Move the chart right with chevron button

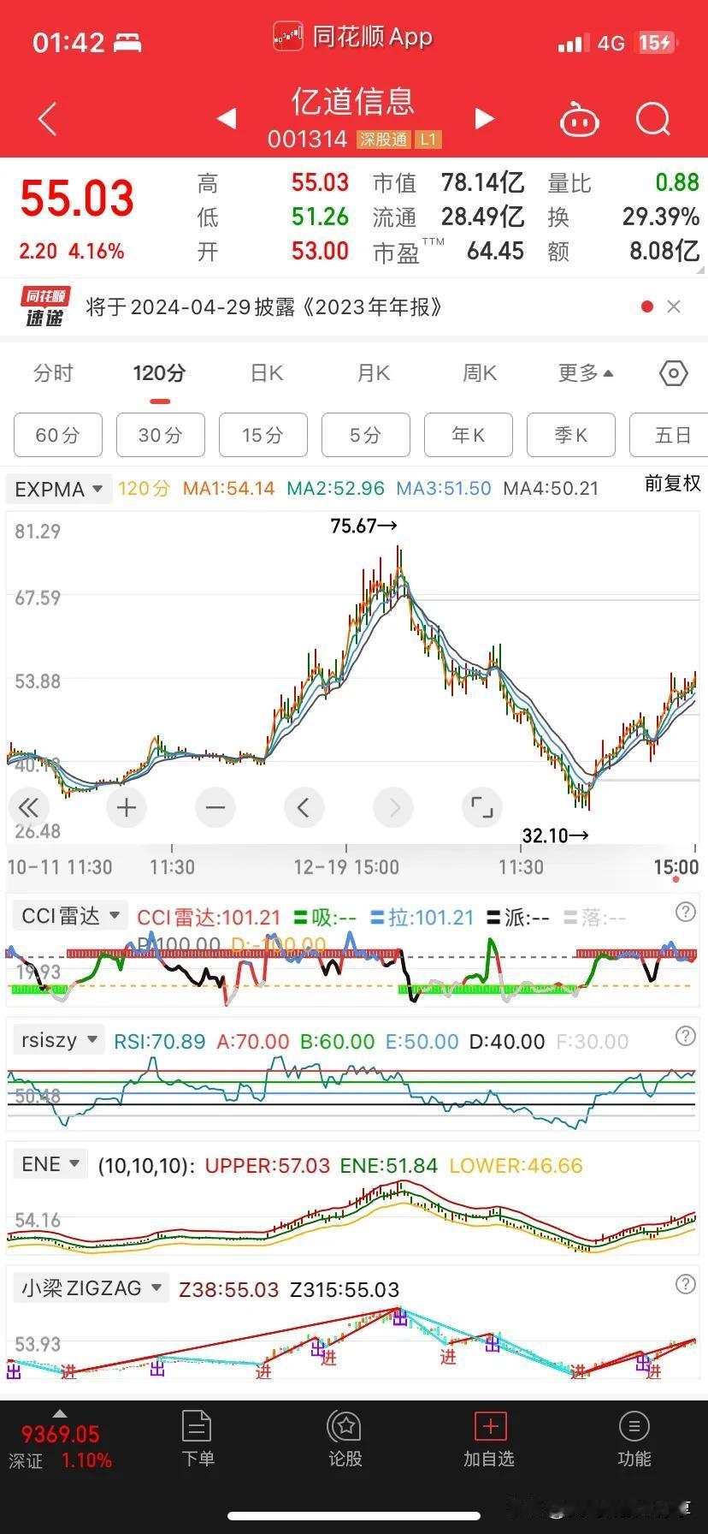point(393,807)
